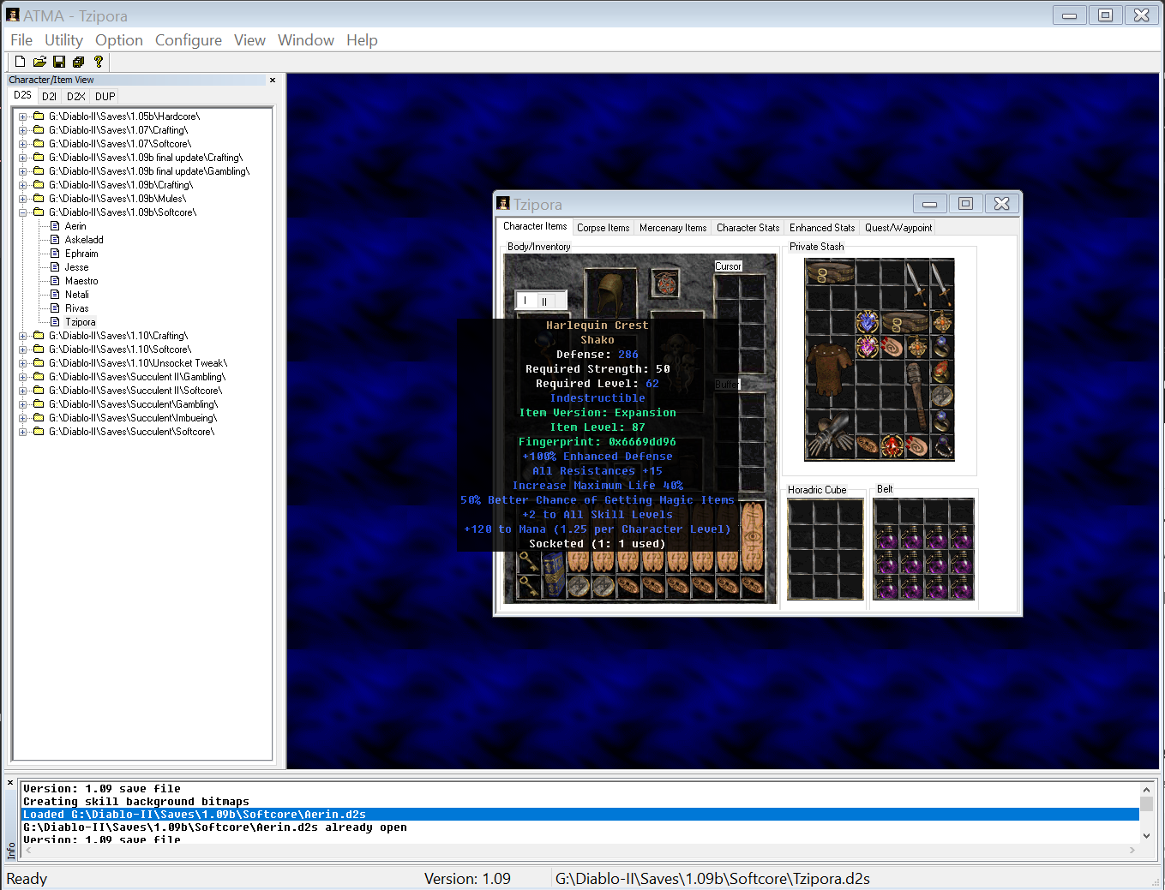Open the Enhanced Stats tab
Viewport: 1165px width, 890px height.
(x=822, y=228)
